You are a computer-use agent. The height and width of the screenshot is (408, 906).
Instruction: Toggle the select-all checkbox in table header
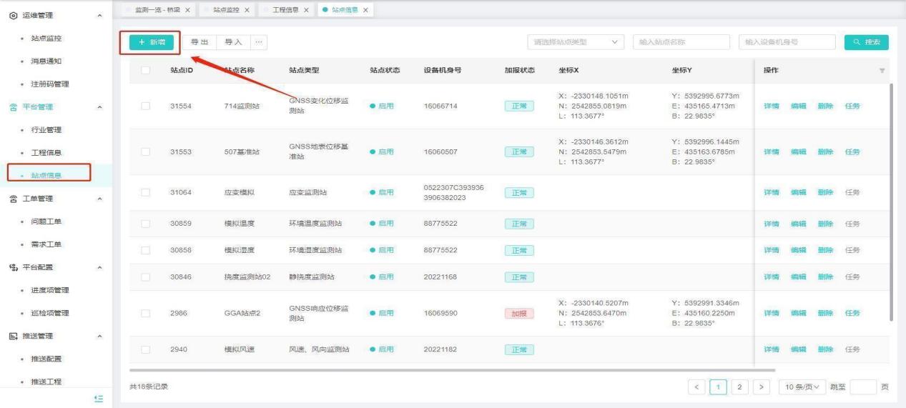pyautogui.click(x=147, y=71)
